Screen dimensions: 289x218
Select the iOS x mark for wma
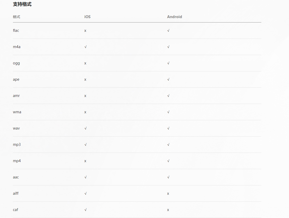pyautogui.click(x=85, y=112)
